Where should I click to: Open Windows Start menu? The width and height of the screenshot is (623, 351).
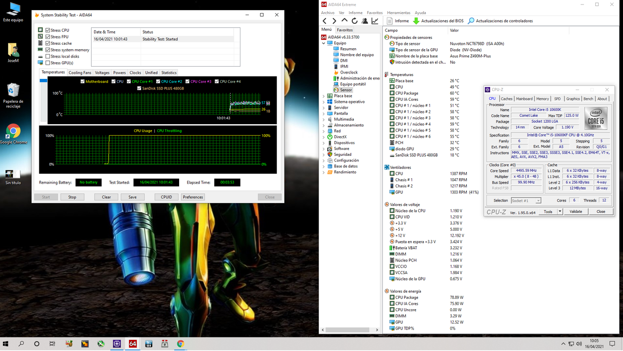point(6,344)
